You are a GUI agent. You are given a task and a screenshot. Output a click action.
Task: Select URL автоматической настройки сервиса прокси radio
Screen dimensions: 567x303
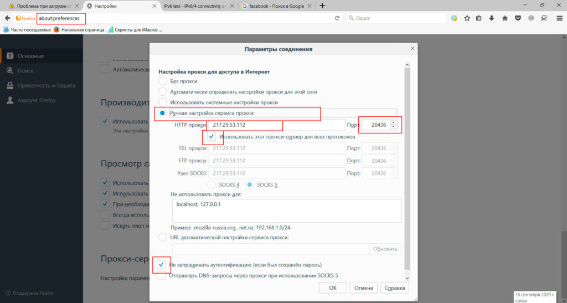click(x=163, y=238)
